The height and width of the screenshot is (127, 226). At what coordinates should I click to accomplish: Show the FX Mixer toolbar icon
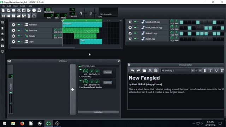tap(24, 16)
